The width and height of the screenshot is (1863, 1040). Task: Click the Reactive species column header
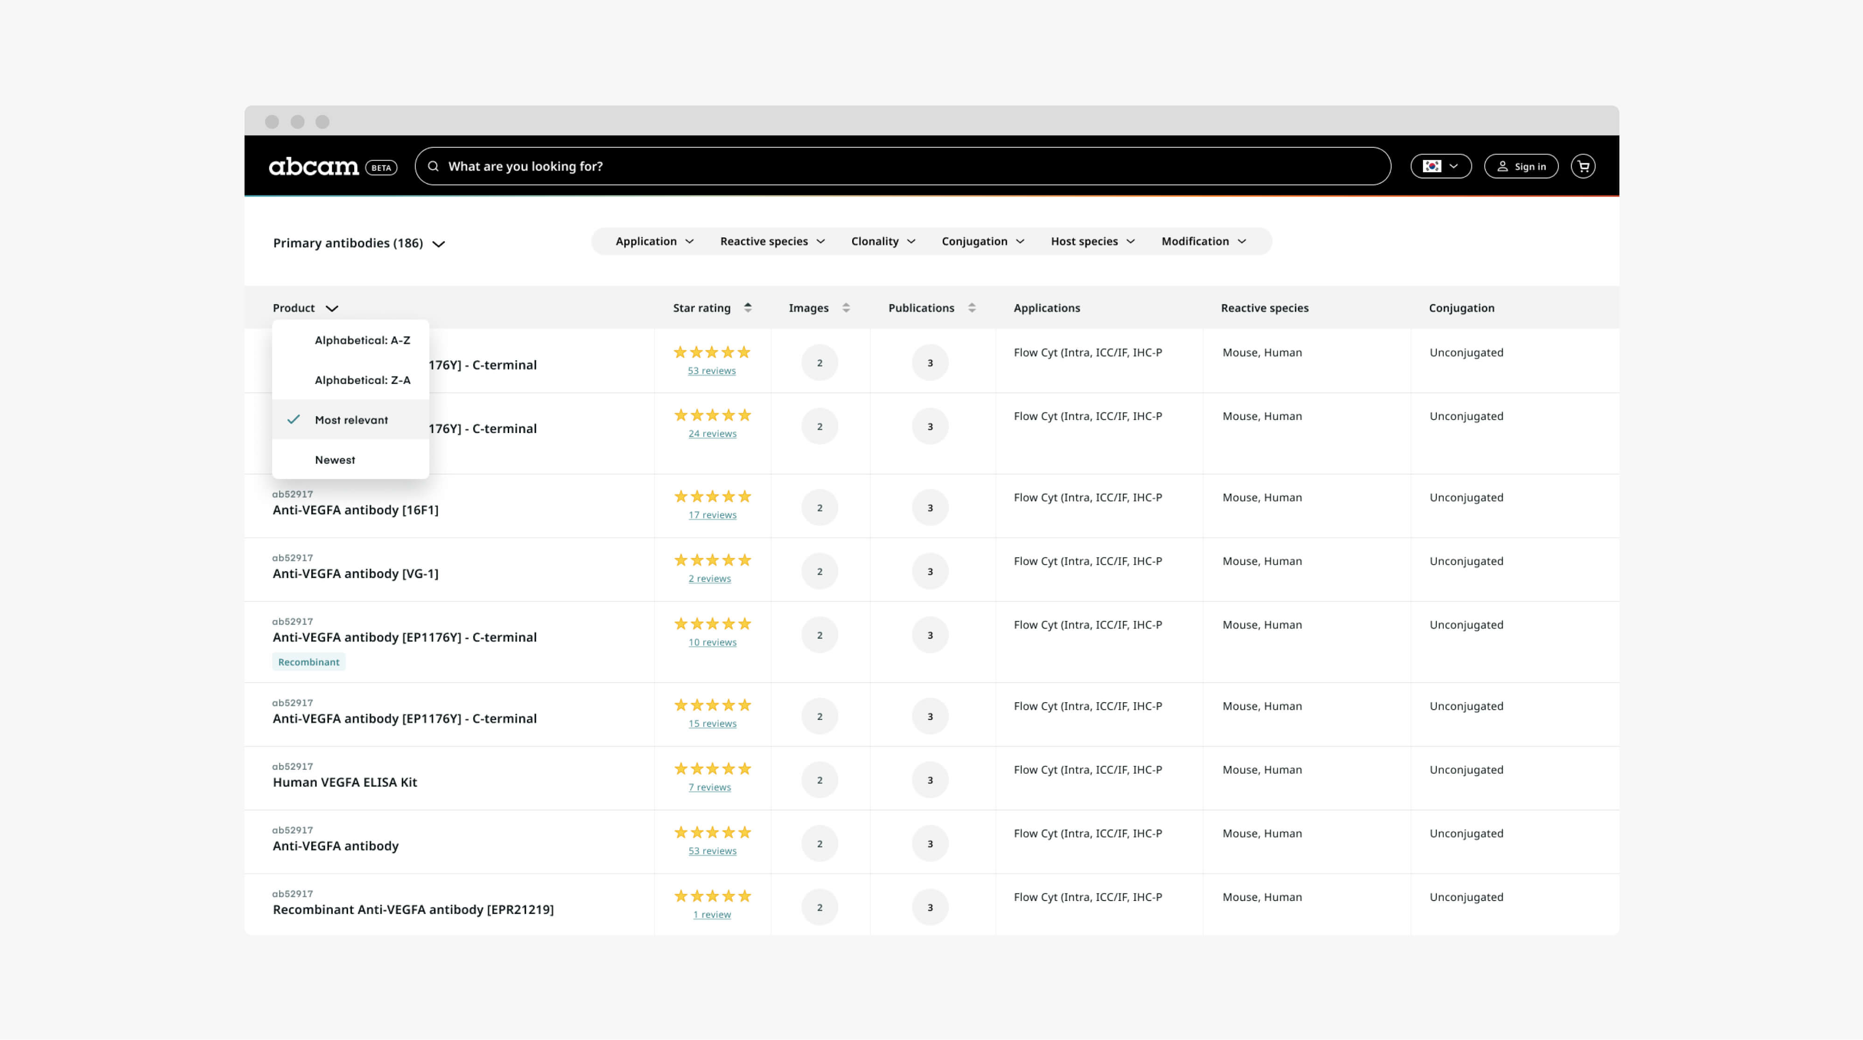pyautogui.click(x=1264, y=307)
